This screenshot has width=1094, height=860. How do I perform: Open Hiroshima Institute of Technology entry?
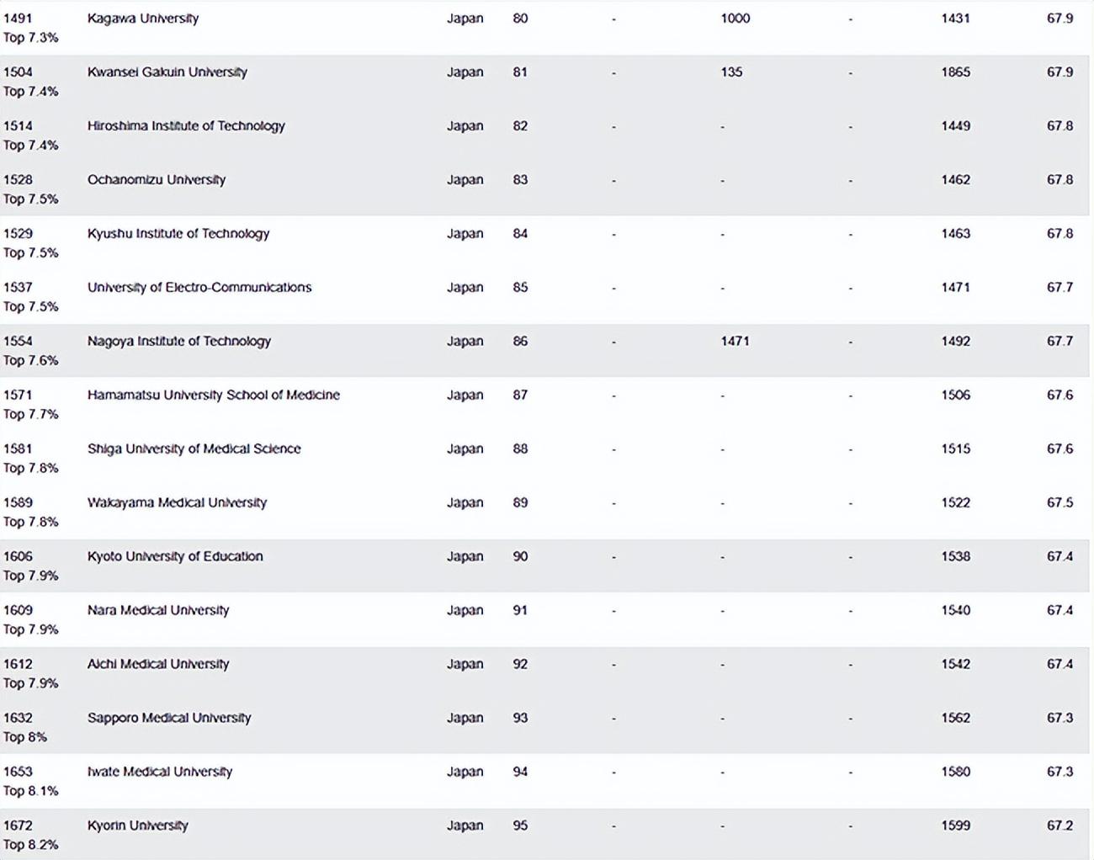186,126
